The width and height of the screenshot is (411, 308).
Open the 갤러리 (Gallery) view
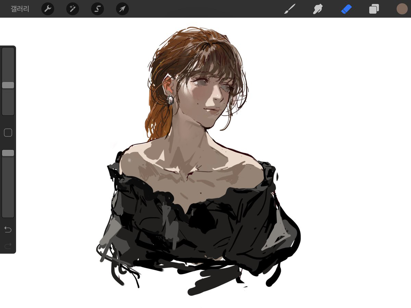pyautogui.click(x=20, y=9)
